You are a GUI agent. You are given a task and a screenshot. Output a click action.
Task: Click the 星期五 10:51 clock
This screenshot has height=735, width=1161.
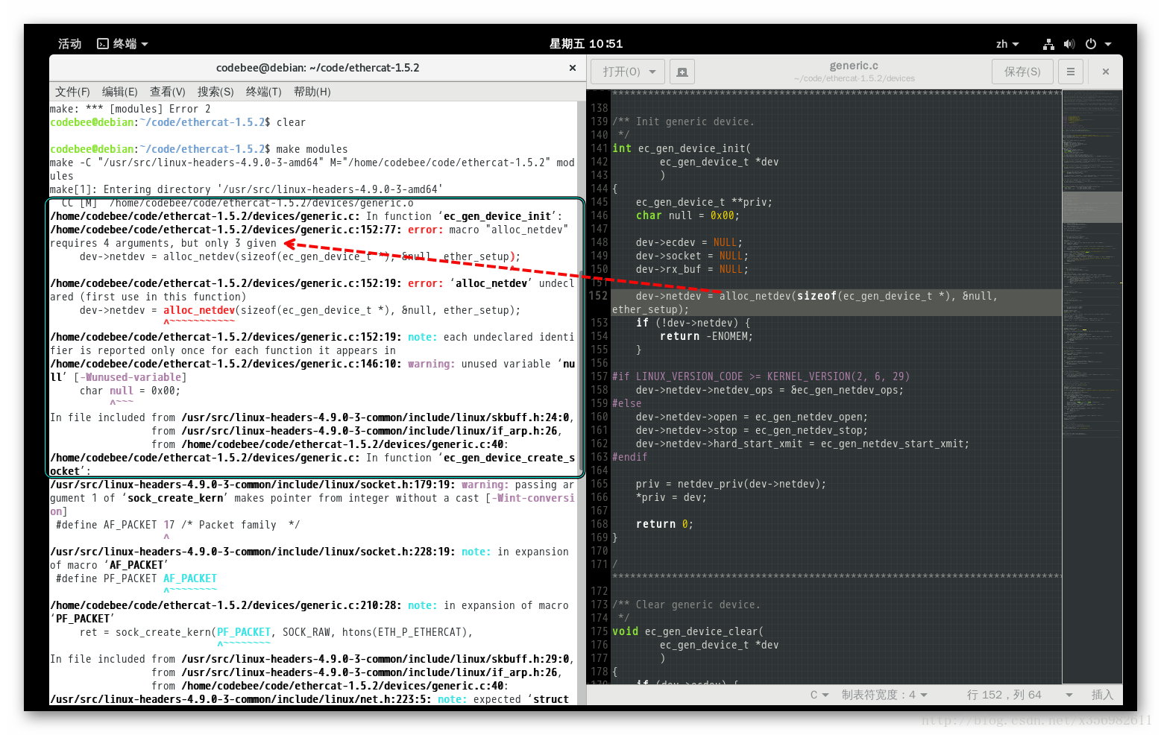coord(586,44)
